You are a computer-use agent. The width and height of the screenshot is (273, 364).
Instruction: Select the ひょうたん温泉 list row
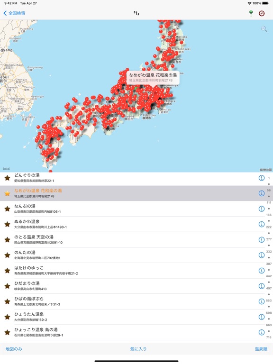pyautogui.click(x=132, y=317)
